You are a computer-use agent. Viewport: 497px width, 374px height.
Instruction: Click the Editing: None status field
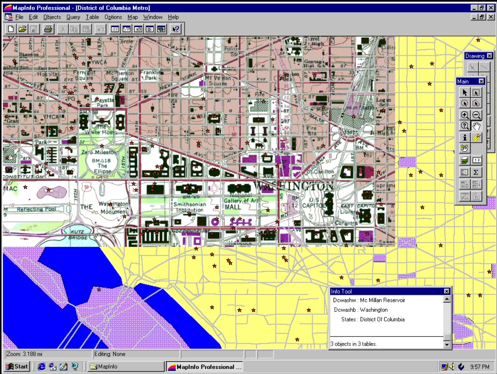point(136,354)
